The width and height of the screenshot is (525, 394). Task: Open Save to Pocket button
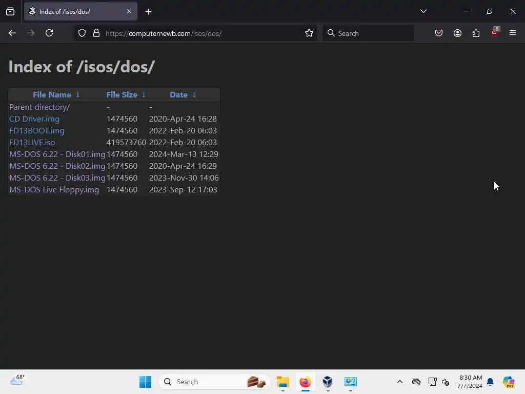pos(439,33)
